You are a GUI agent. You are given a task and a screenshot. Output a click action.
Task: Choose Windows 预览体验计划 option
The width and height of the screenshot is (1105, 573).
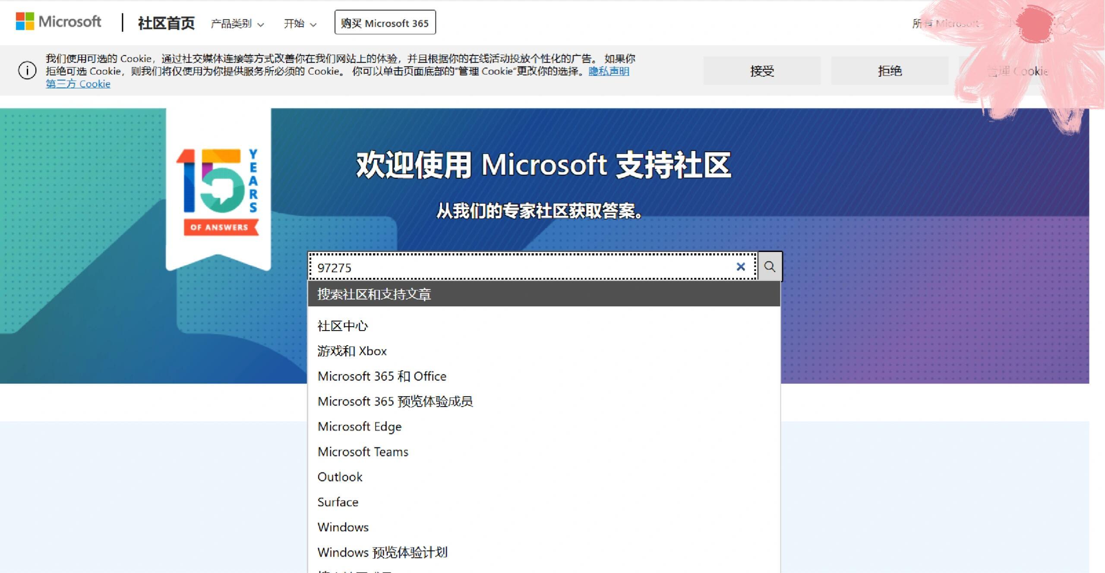click(x=382, y=552)
